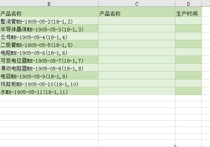Viewport: 210px width, 147px height.
Task: Click empty column C cell beside 整流管 row
Action: (137, 21)
